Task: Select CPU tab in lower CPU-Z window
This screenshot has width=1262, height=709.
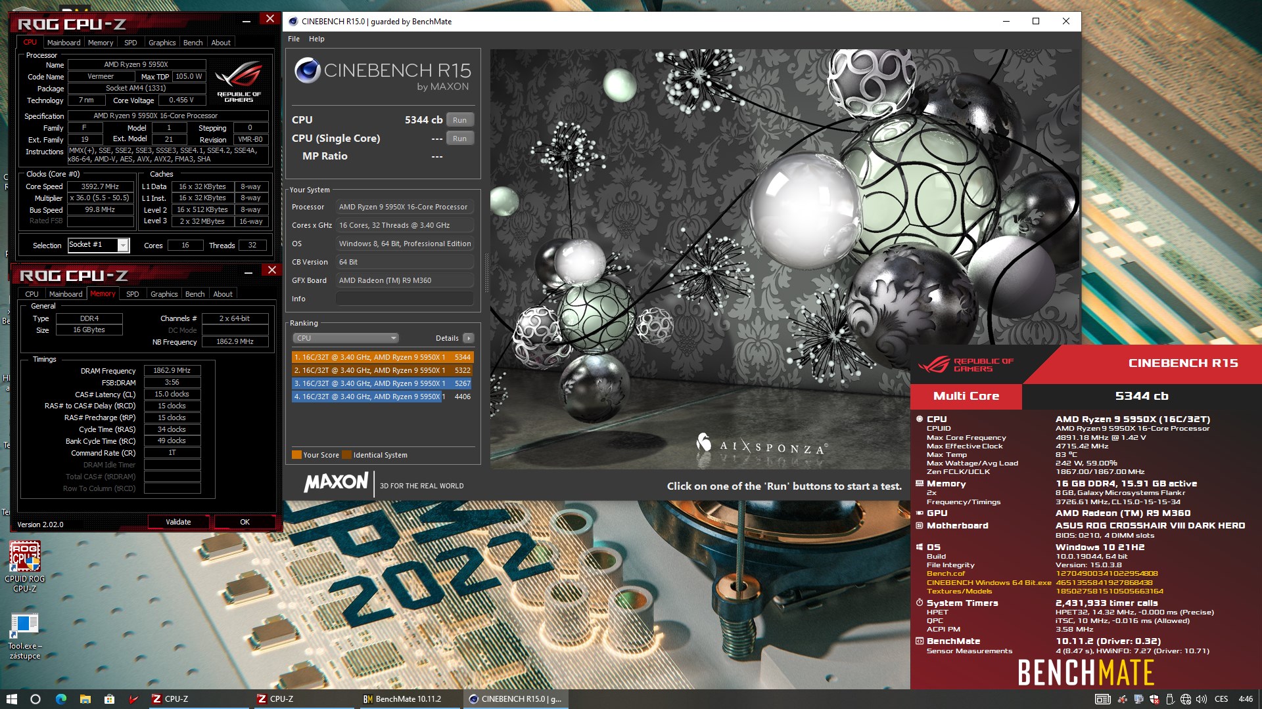Action: (32, 294)
